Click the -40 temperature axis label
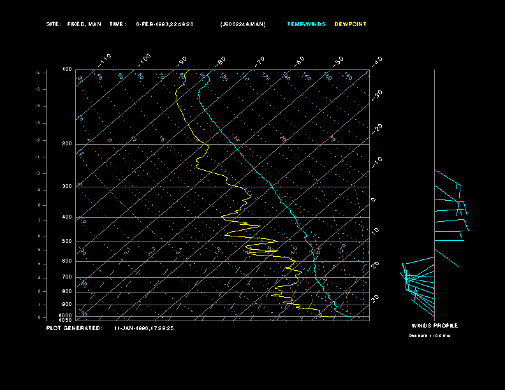The image size is (505, 390). [x=377, y=61]
